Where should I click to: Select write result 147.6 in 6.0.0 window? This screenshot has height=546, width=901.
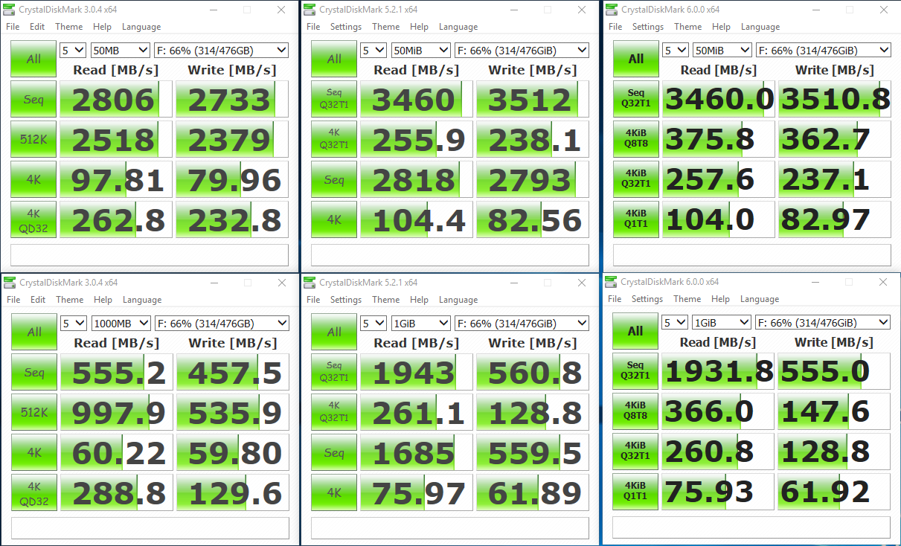pyautogui.click(x=834, y=411)
